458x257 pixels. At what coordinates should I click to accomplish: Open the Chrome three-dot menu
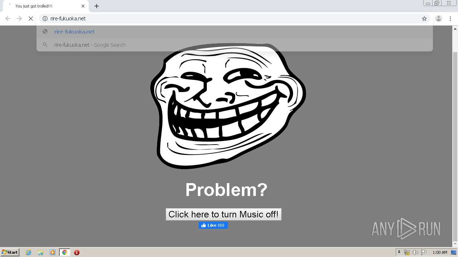[450, 19]
